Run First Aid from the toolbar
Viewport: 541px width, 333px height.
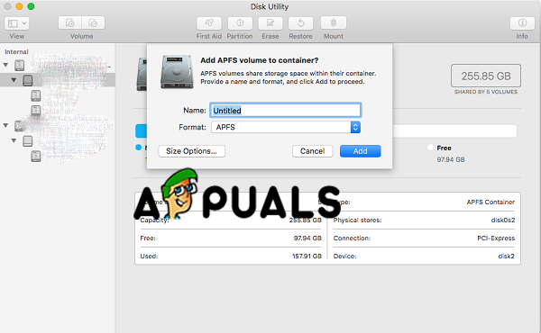tap(209, 23)
